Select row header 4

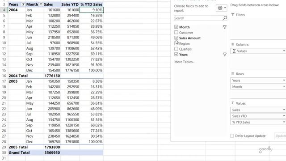[x=4, y=10]
